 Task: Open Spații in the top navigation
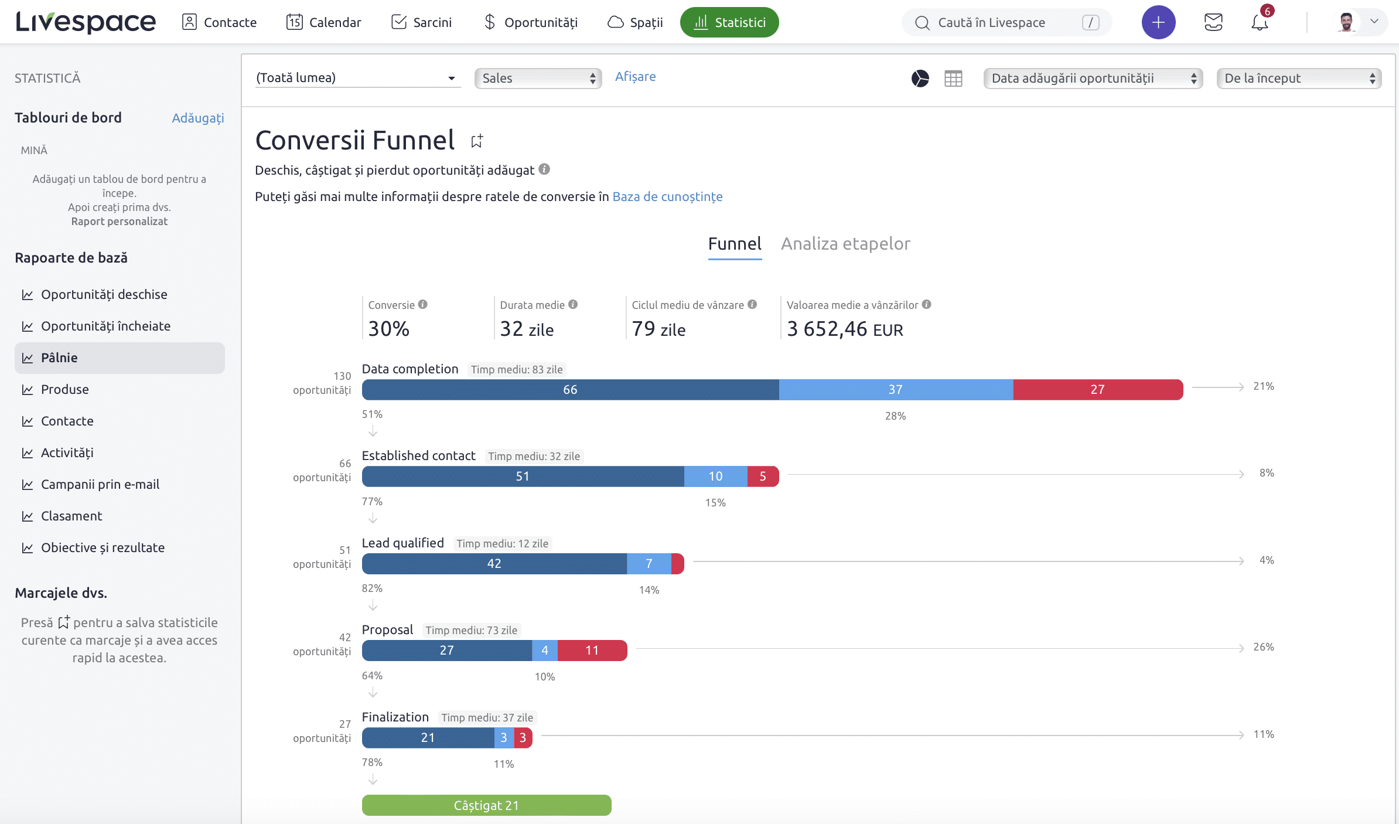(635, 22)
